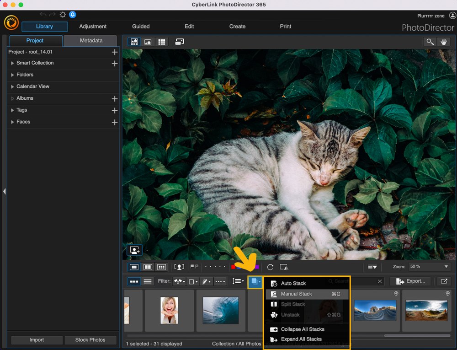Click the rotate photo icon
This screenshot has height=350, width=457.
tap(270, 267)
